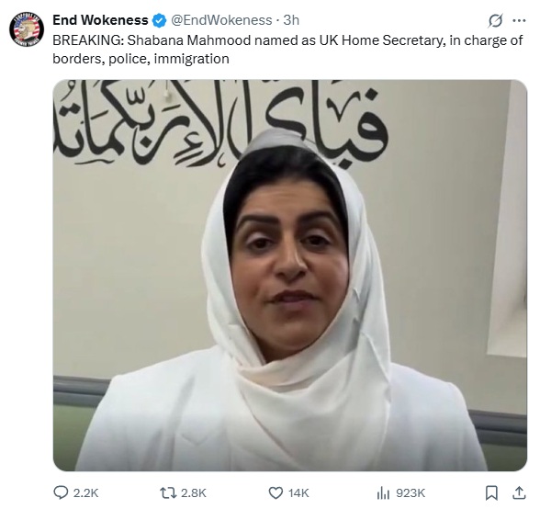Open End Wokeness profile avatar
The width and height of the screenshot is (540, 509).
27,29
